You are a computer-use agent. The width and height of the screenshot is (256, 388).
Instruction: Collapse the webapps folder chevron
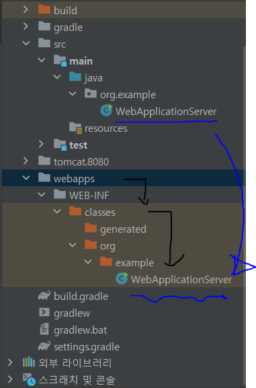click(x=26, y=178)
